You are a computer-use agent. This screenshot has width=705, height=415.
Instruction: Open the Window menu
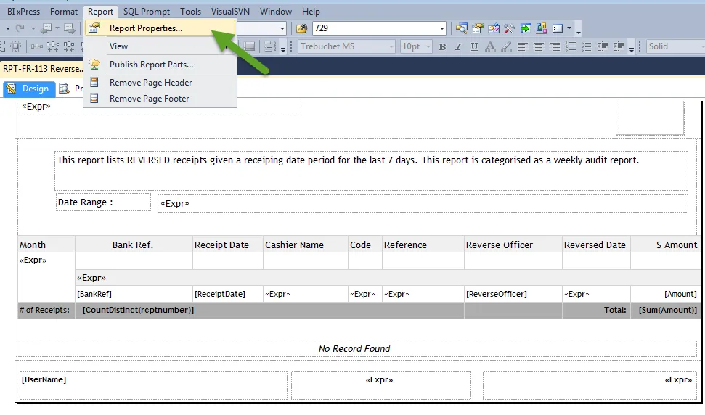(x=276, y=12)
